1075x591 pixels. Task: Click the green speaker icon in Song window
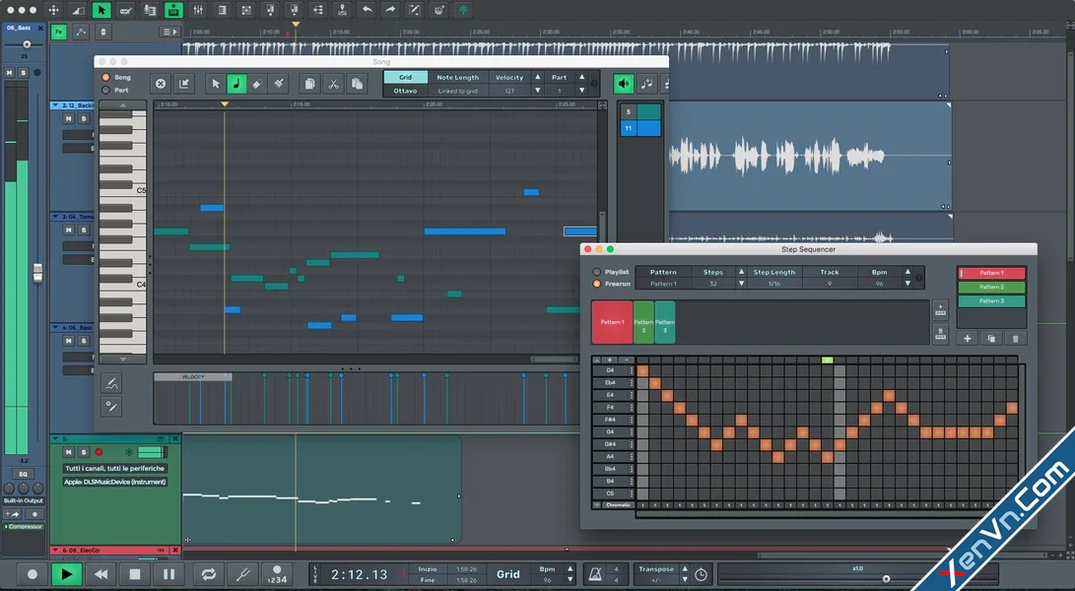click(x=623, y=84)
